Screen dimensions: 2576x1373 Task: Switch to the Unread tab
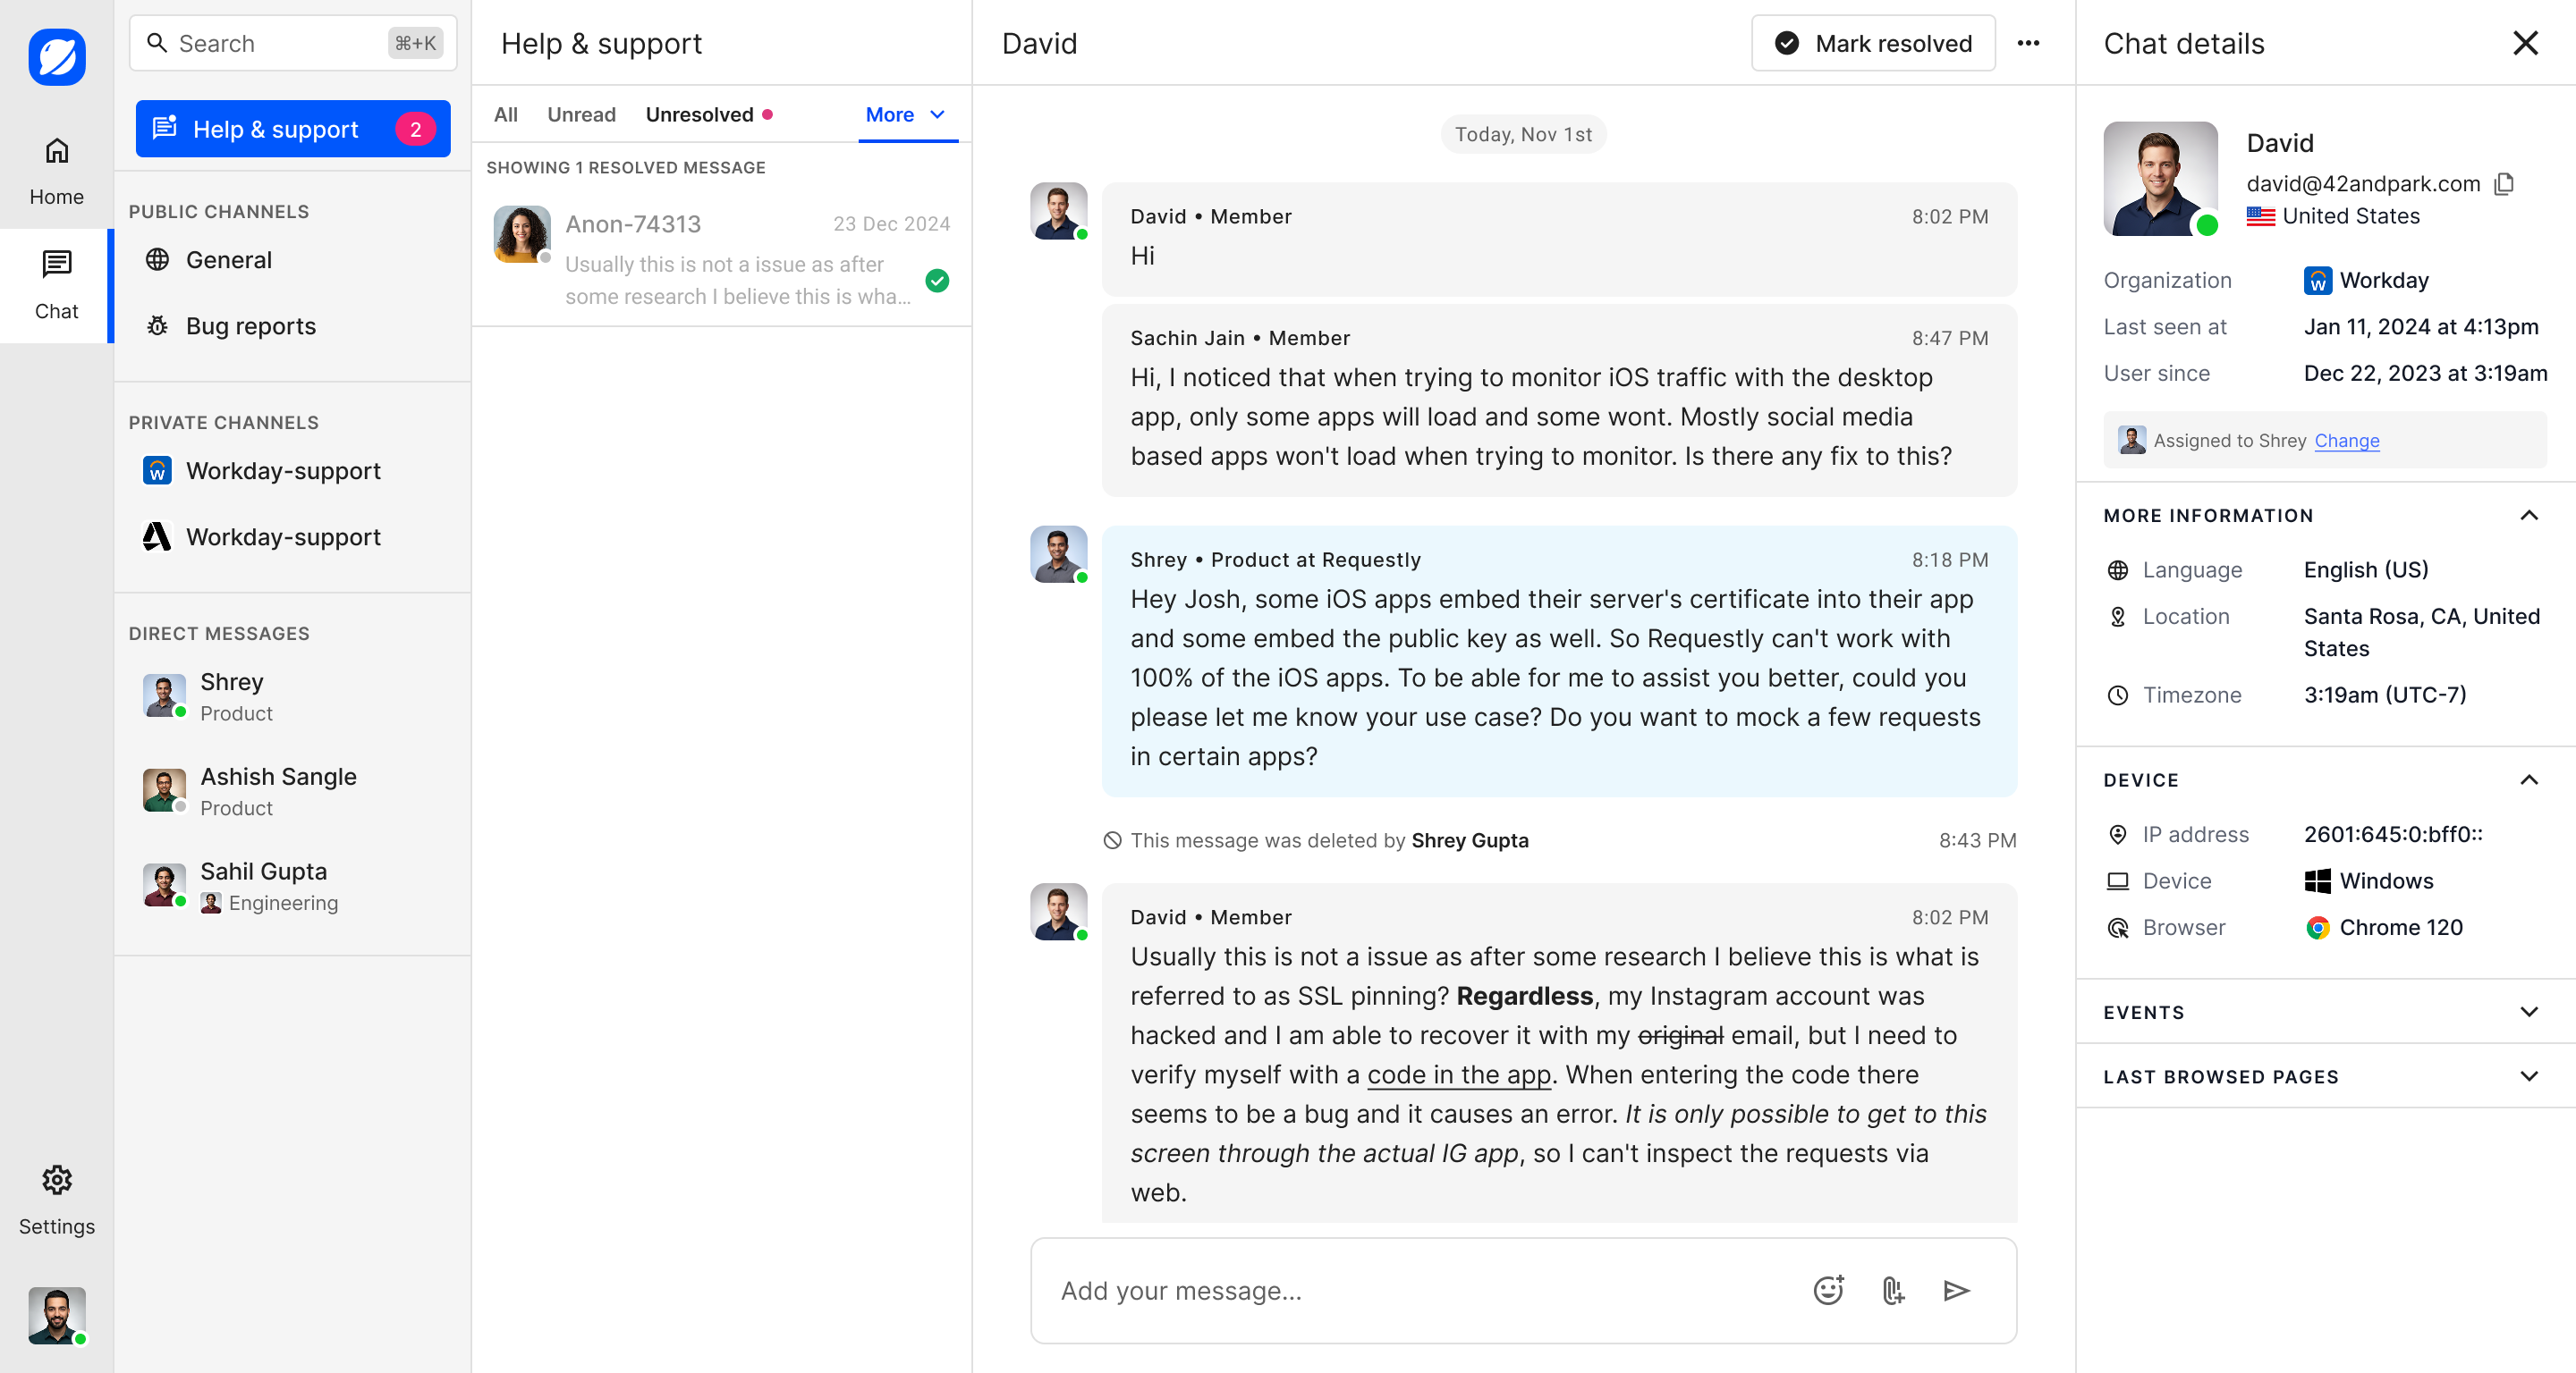(581, 115)
